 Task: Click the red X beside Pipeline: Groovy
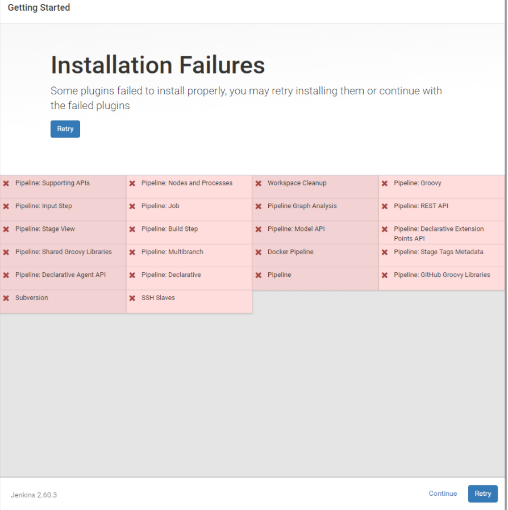click(x=385, y=183)
